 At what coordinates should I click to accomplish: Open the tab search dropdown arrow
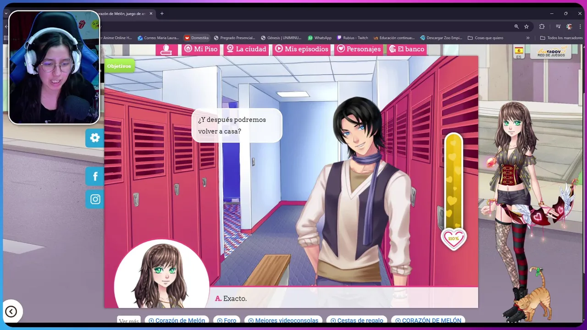pos(6,14)
